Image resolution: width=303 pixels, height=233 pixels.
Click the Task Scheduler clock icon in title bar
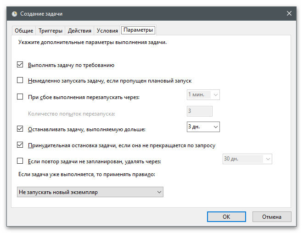point(15,14)
